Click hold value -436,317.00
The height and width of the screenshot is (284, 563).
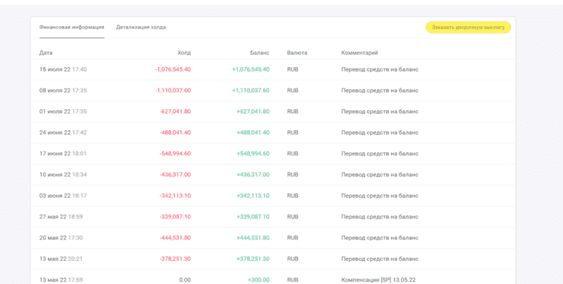pyautogui.click(x=175, y=175)
